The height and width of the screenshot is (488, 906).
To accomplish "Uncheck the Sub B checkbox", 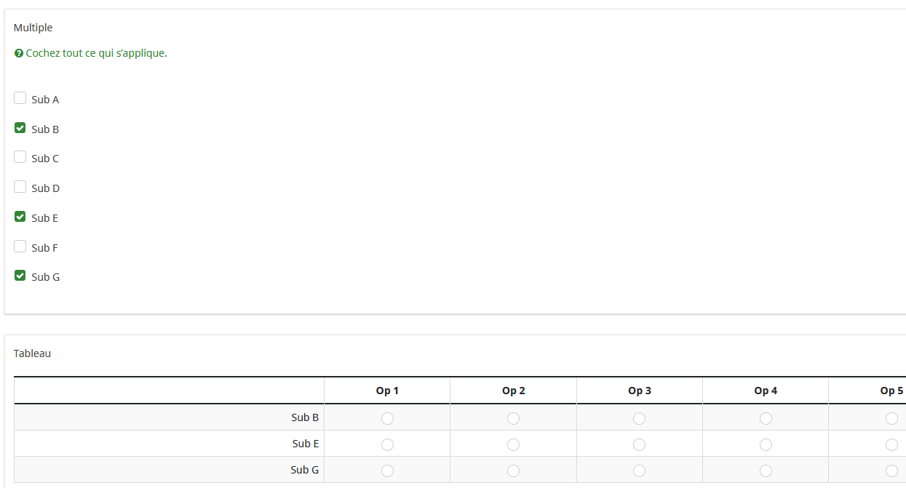I will click(20, 128).
